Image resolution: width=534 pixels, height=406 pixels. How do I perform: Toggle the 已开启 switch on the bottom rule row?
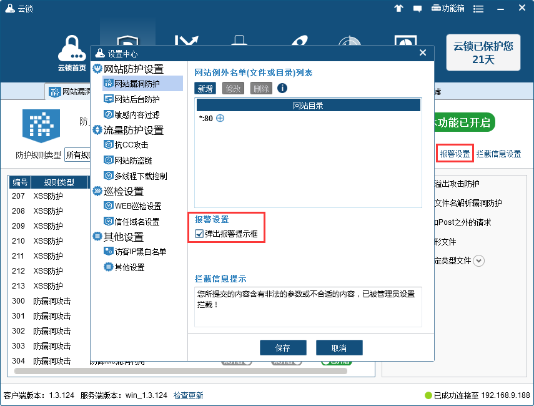[x=335, y=360]
